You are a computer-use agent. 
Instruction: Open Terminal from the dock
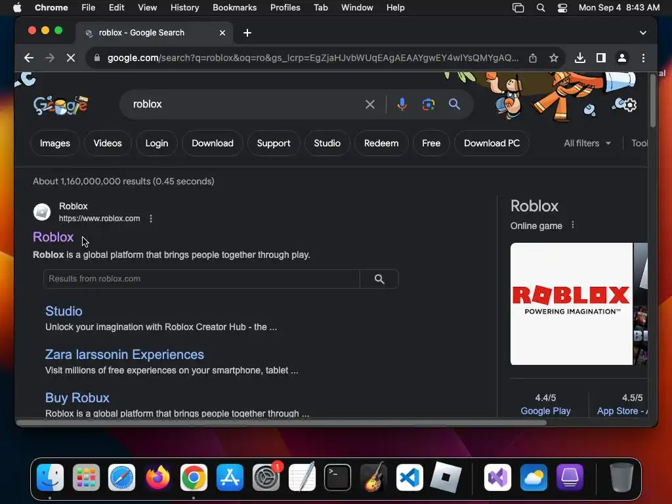pyautogui.click(x=338, y=478)
